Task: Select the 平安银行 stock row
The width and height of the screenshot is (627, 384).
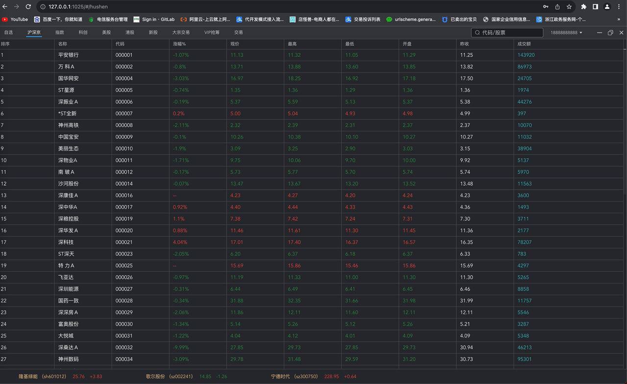Action: pyautogui.click(x=68, y=55)
